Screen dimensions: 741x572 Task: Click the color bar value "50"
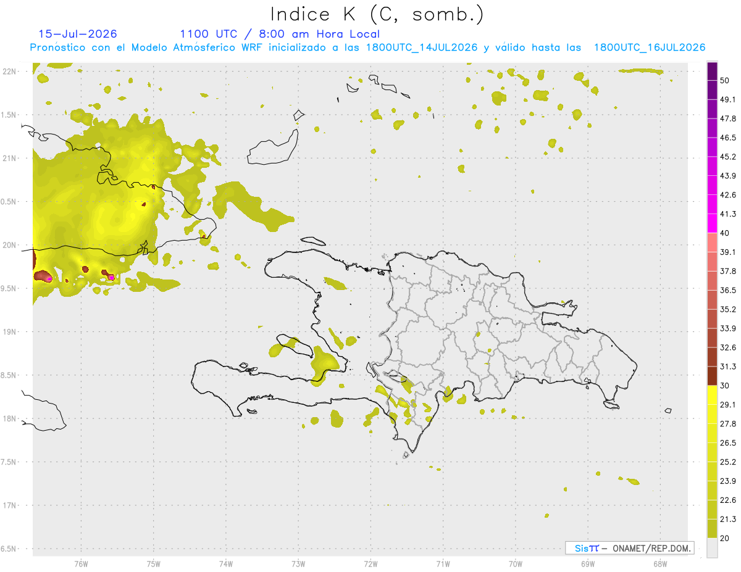click(726, 81)
